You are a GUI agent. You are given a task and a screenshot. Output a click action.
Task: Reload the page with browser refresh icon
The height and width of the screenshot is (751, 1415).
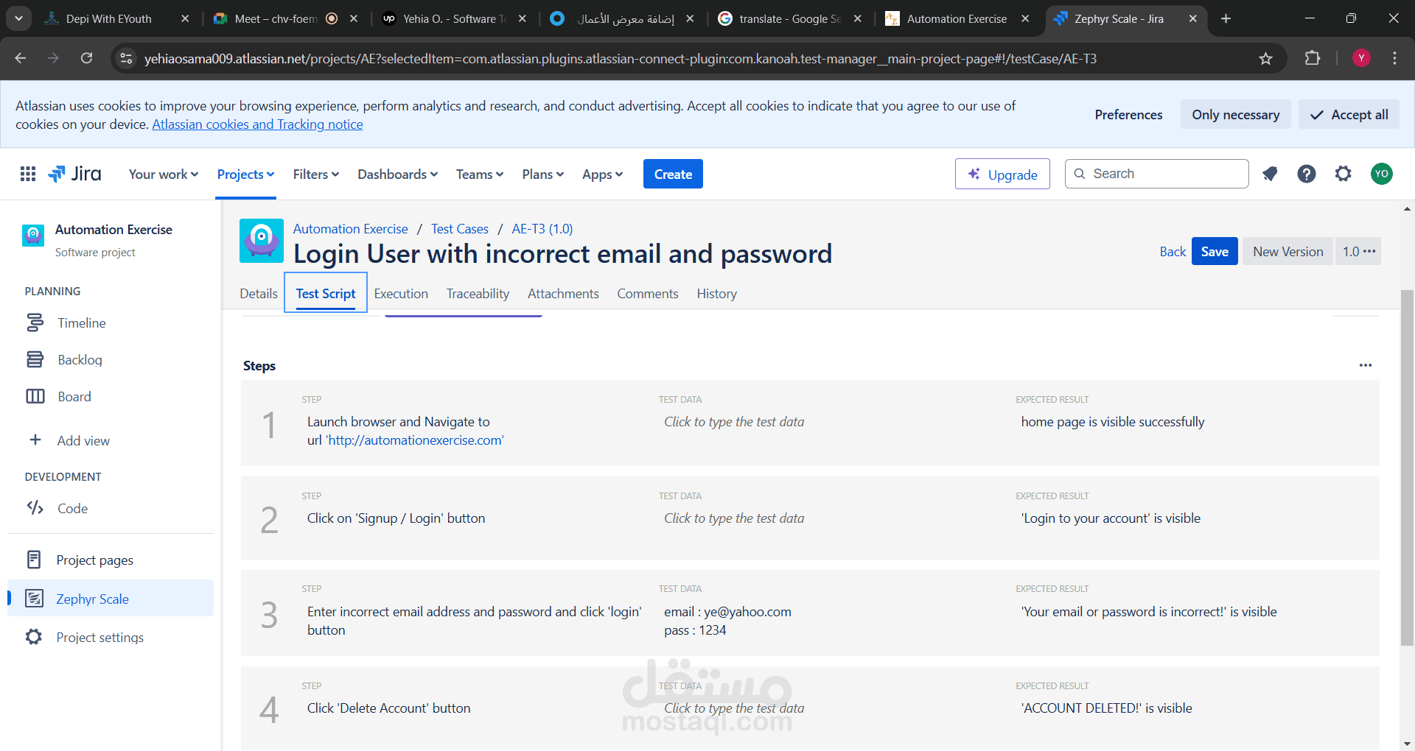[86, 58]
